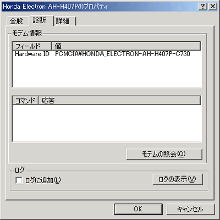220x220 pixels.
Task: Open the 詳細 tab
Action: (63, 21)
